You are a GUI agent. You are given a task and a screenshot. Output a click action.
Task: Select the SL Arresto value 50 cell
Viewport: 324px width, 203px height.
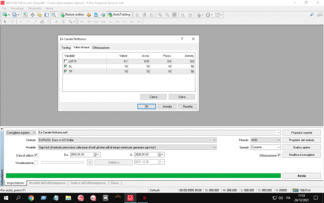[184, 66]
